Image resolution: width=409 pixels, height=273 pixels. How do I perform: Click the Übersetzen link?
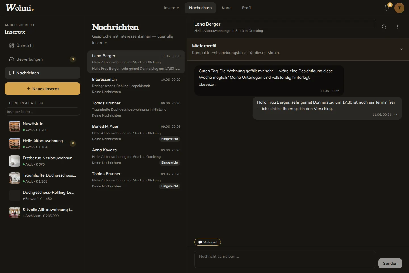[x=207, y=84]
